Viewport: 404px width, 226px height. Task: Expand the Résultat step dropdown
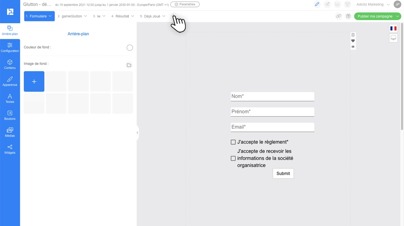point(133,16)
